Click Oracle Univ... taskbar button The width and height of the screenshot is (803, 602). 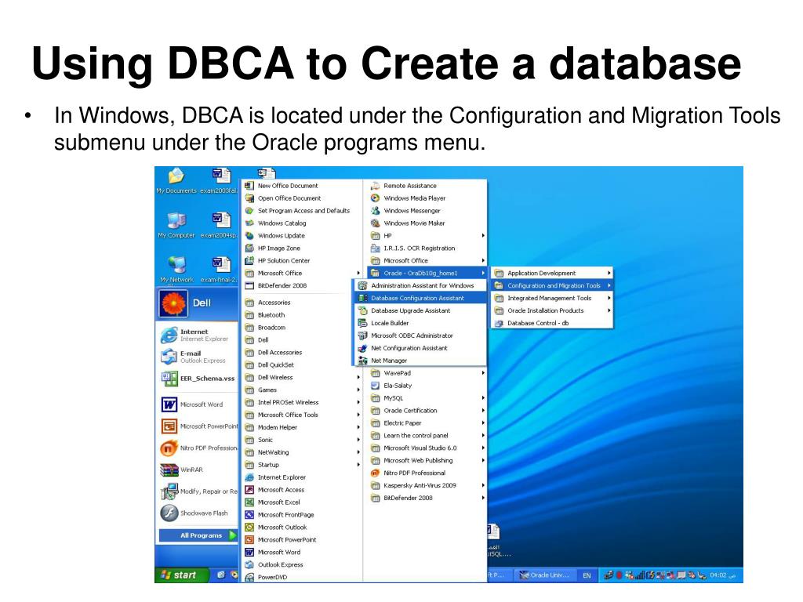click(545, 575)
